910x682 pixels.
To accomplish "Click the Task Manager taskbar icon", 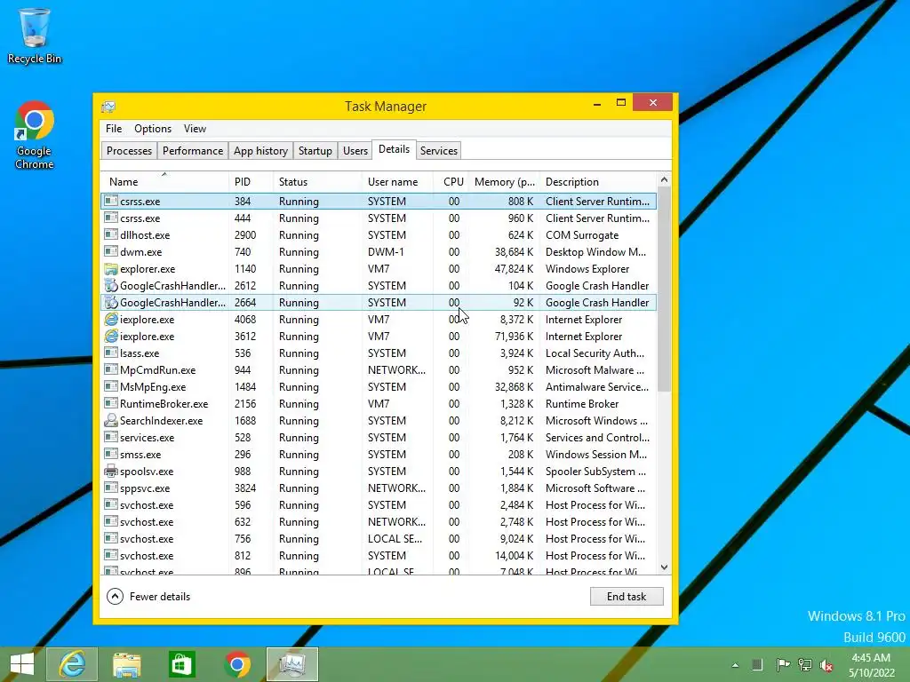I will 291,664.
